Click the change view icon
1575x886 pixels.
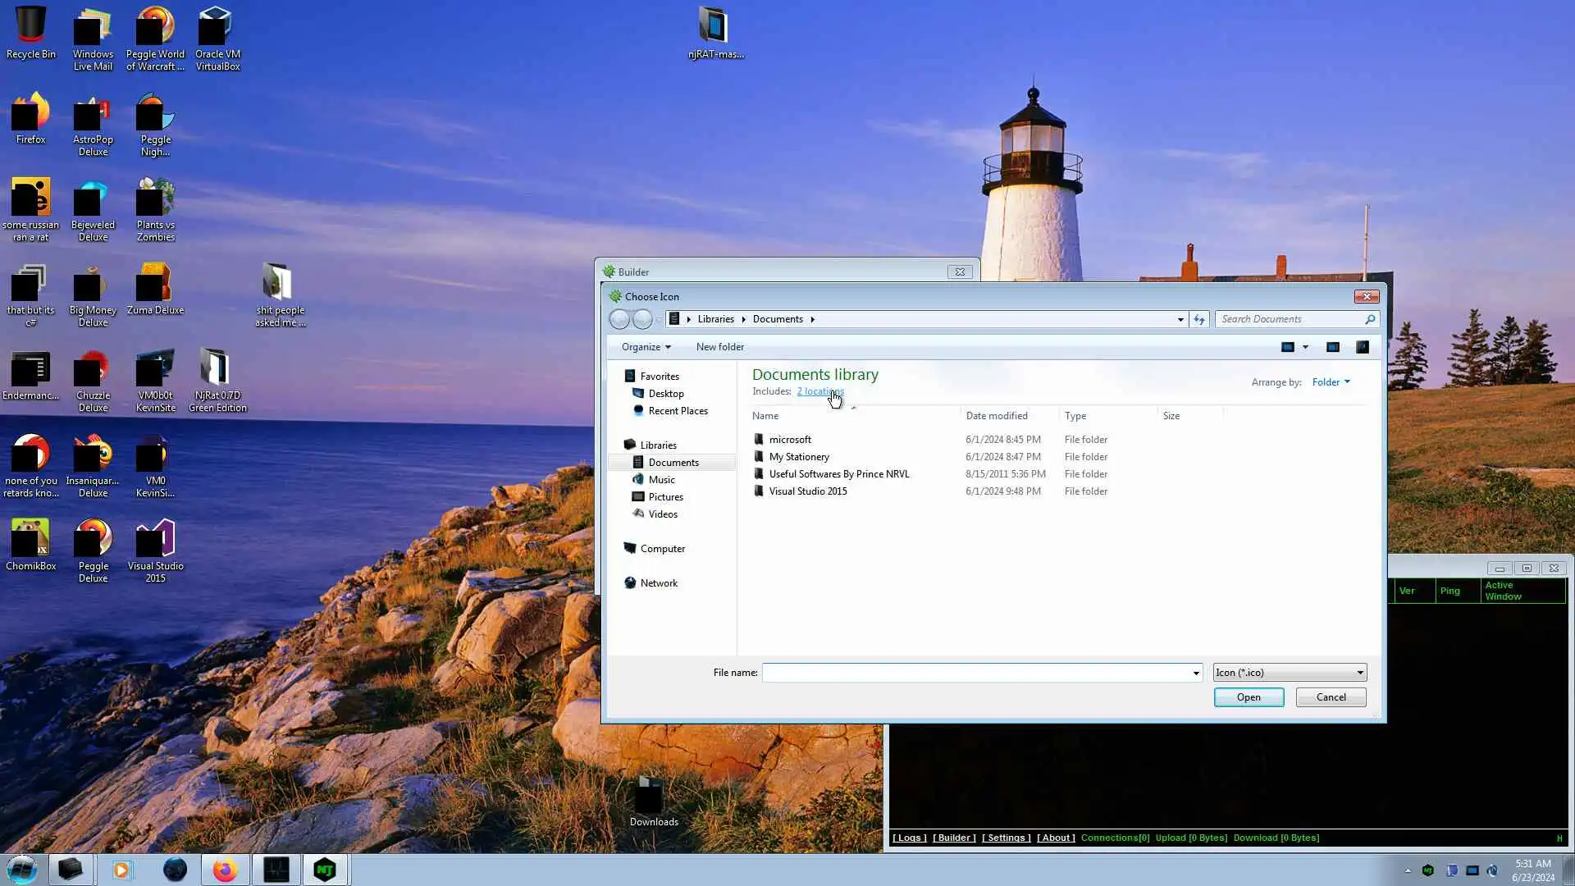pos(1288,347)
